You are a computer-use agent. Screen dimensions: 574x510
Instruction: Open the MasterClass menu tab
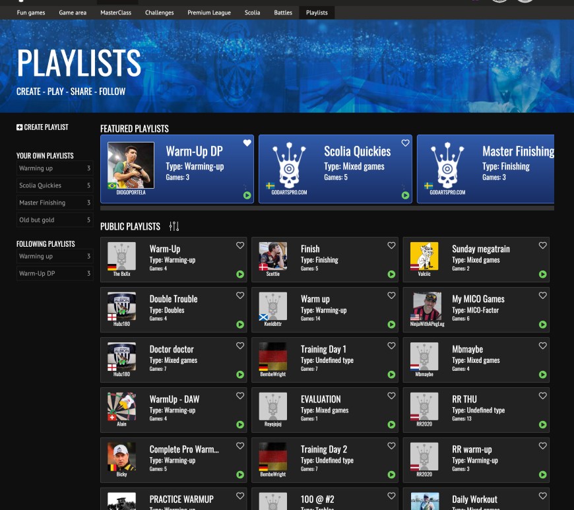(x=116, y=13)
